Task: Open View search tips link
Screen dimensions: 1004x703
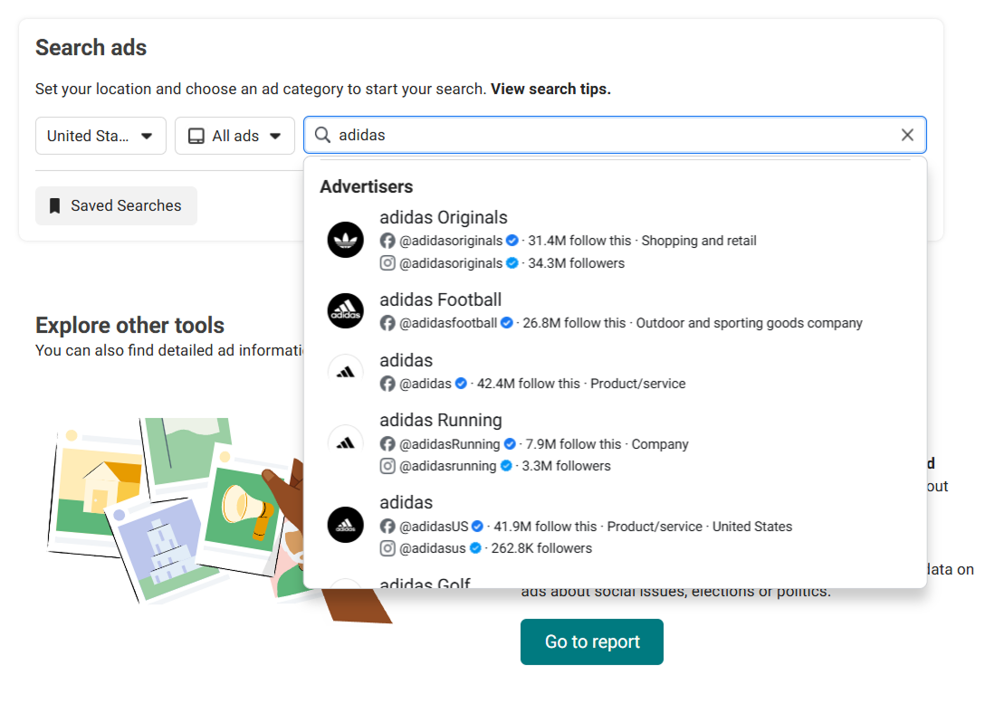Action: [550, 89]
